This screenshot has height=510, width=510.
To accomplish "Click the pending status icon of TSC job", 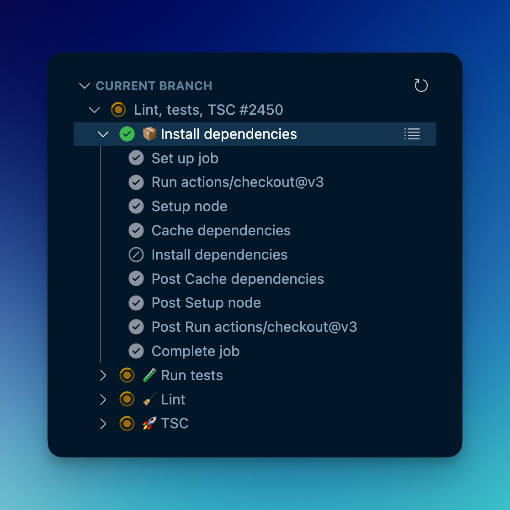I will (x=127, y=424).
